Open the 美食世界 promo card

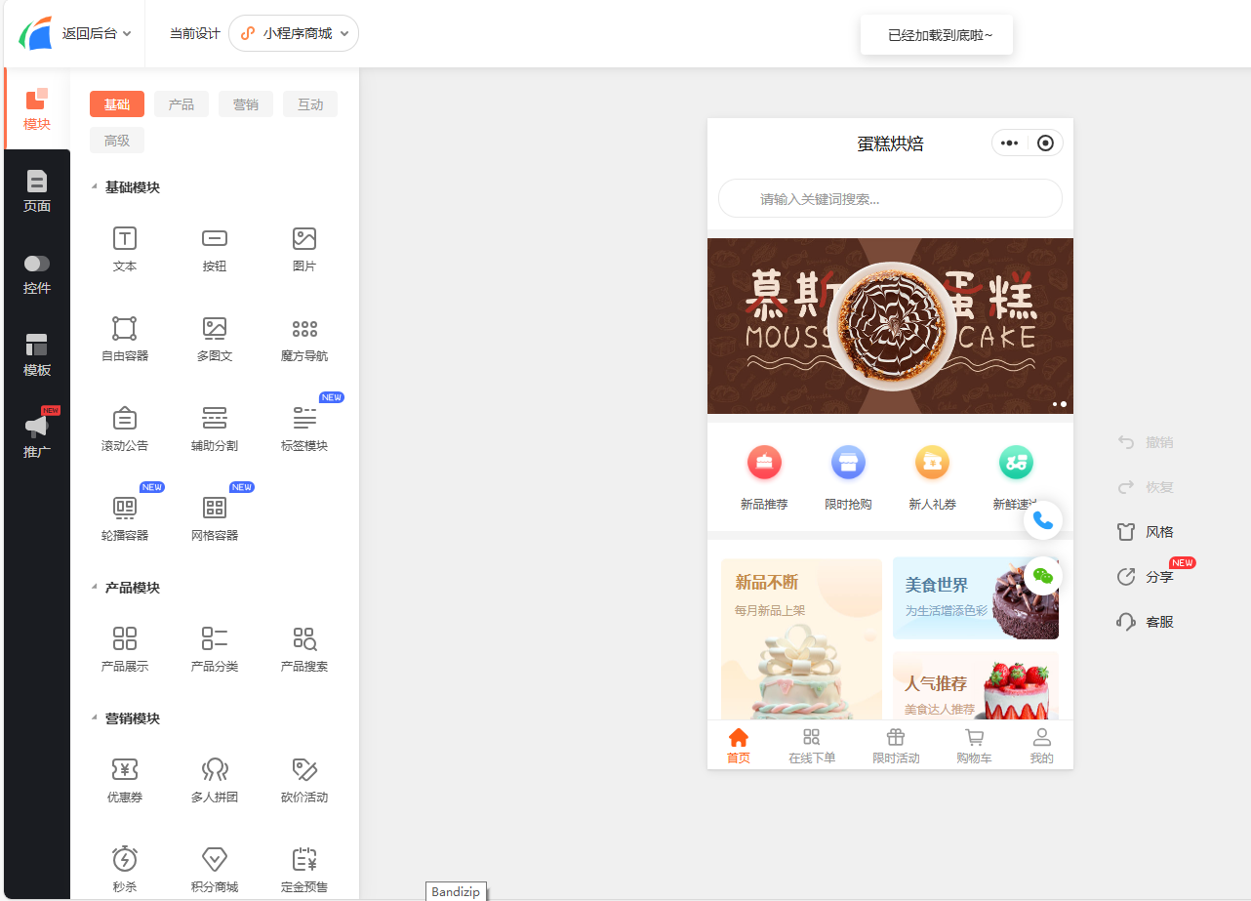click(976, 598)
